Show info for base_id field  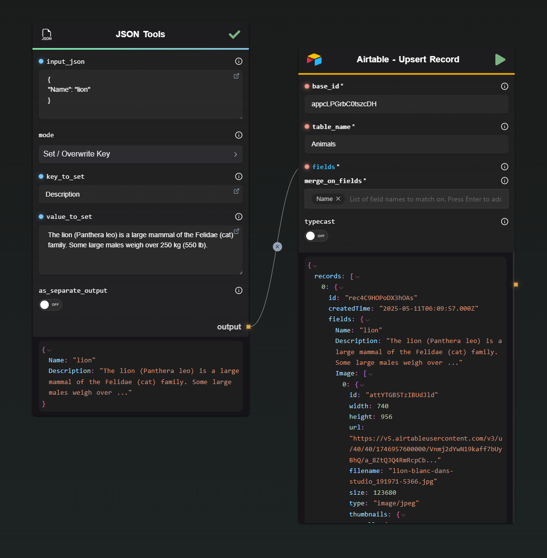click(x=505, y=86)
